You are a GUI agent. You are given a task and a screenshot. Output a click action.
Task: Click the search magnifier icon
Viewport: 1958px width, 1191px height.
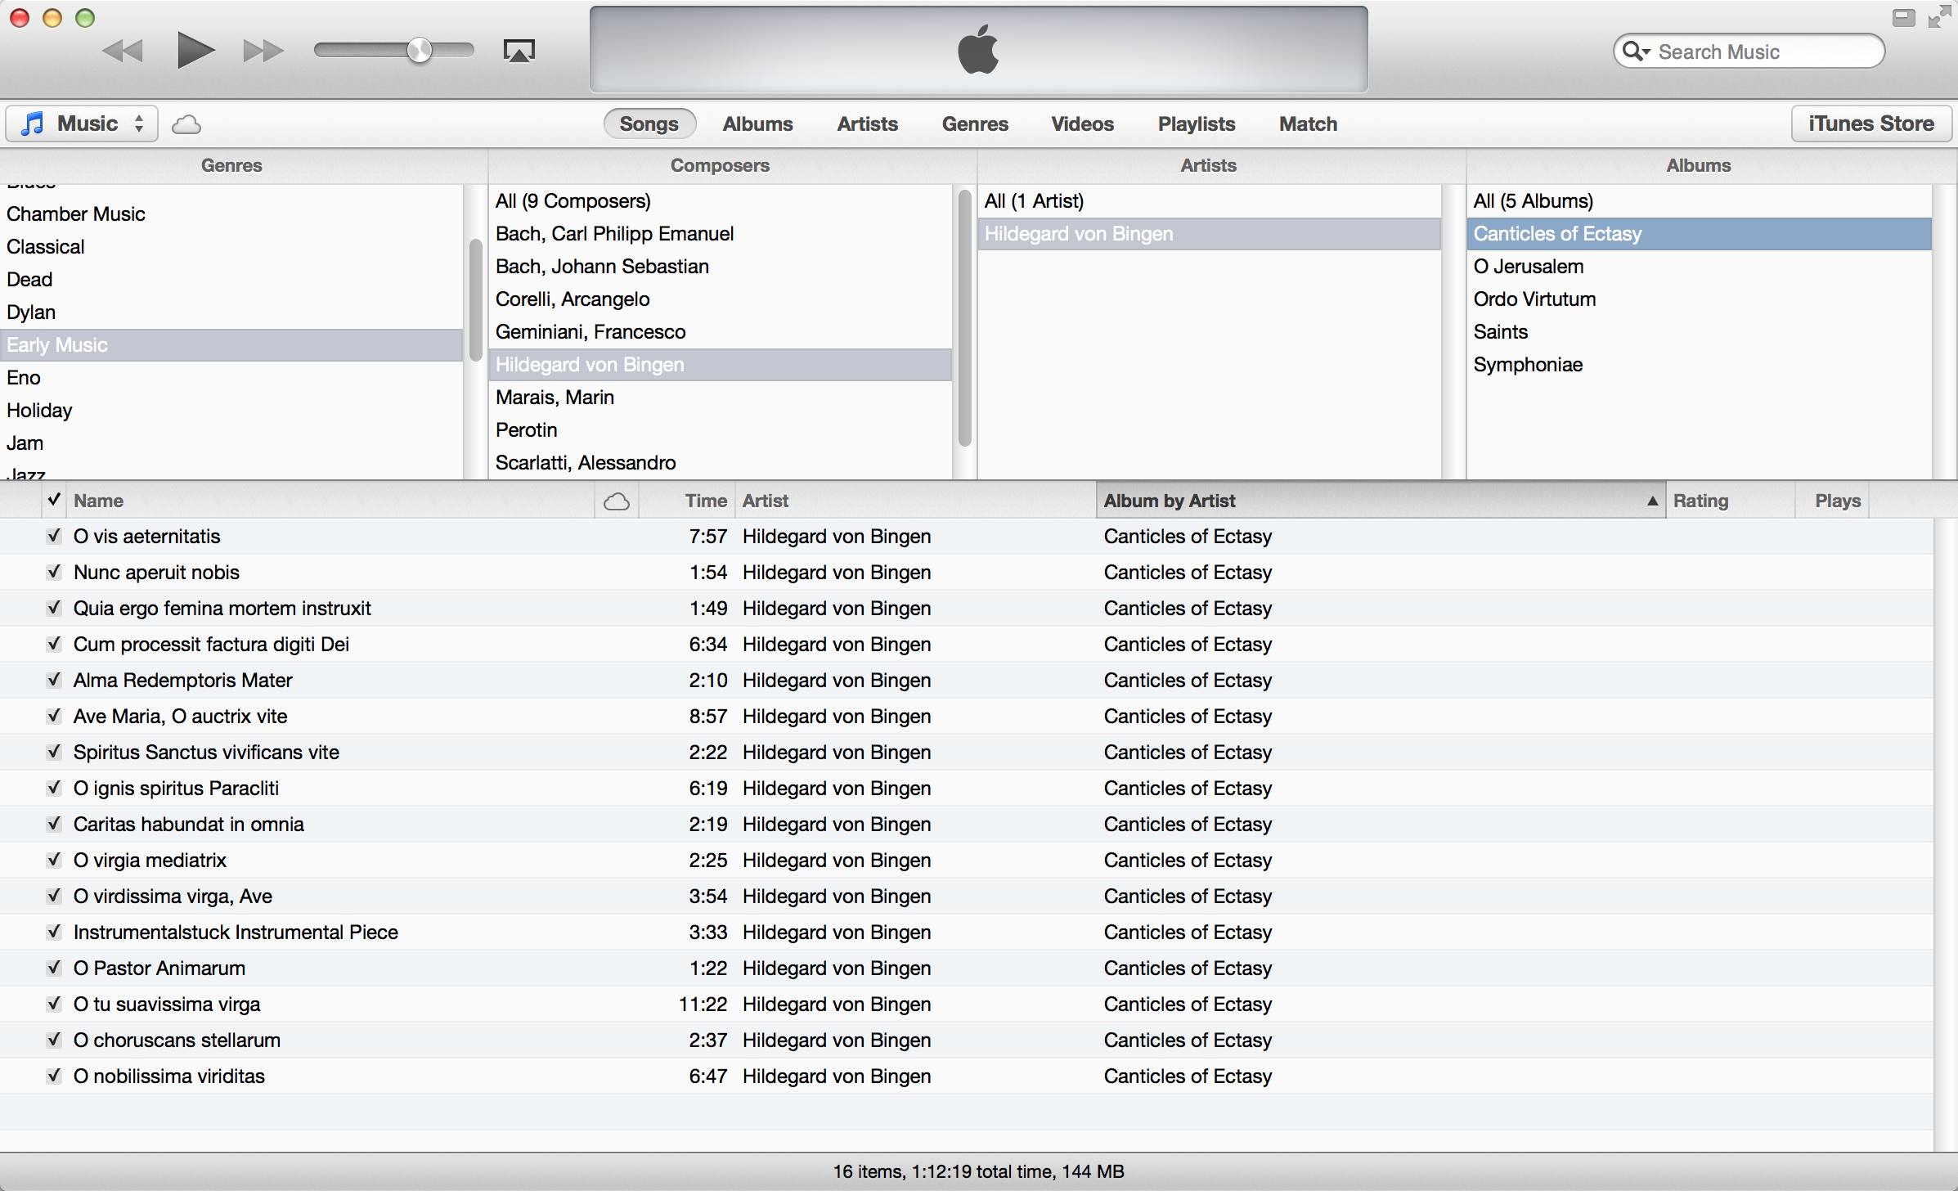click(1637, 51)
